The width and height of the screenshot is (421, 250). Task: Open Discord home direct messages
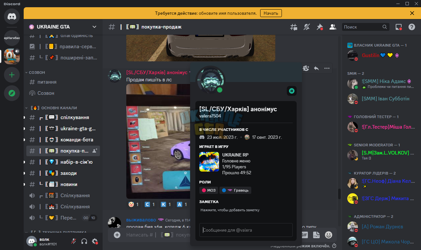12,16
